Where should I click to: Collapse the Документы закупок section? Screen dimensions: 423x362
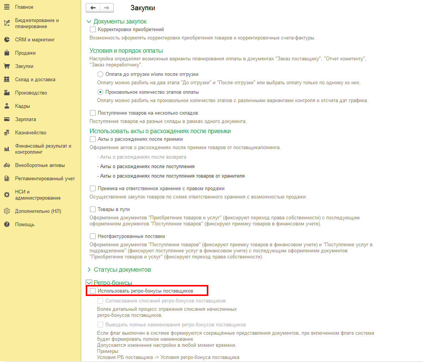[89, 22]
